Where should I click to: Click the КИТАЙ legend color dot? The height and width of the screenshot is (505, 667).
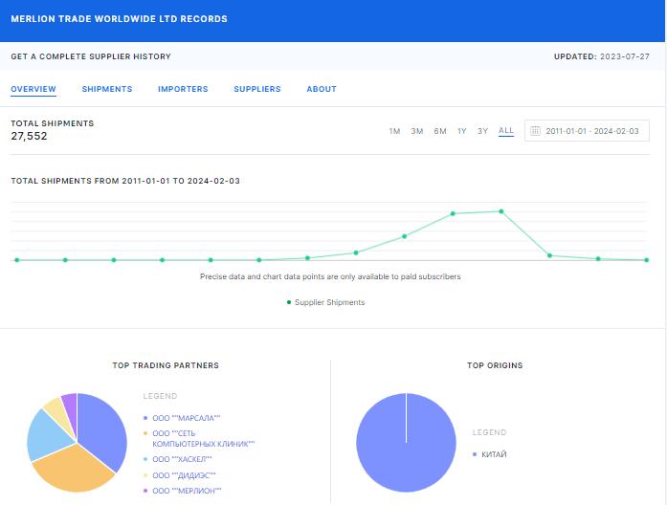tap(475, 454)
